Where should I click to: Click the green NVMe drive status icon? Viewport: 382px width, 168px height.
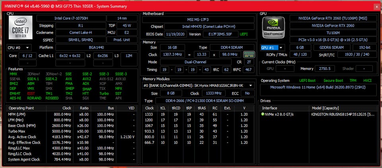pos(262,114)
